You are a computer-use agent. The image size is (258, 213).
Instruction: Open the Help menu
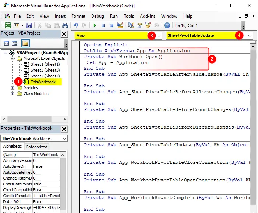tap(188, 16)
